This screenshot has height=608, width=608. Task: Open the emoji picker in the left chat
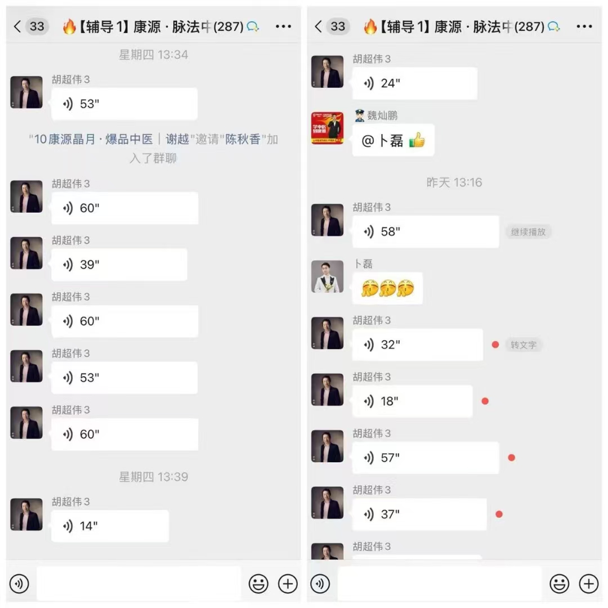(x=258, y=584)
